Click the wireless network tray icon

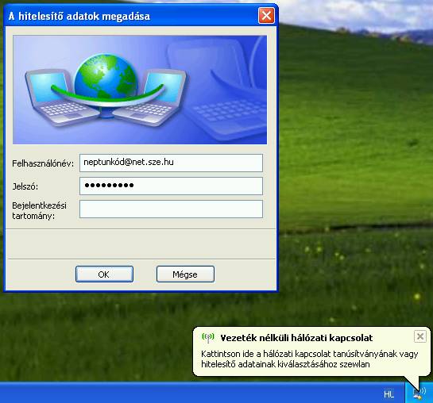click(x=419, y=393)
